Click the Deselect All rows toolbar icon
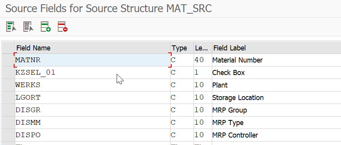341x145 pixels. click(x=28, y=27)
